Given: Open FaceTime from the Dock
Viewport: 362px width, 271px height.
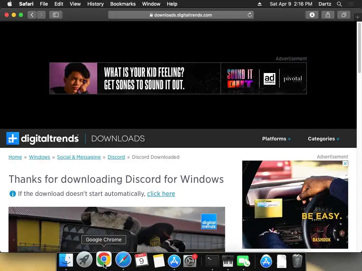Looking at the screenshot, I should [x=243, y=261].
